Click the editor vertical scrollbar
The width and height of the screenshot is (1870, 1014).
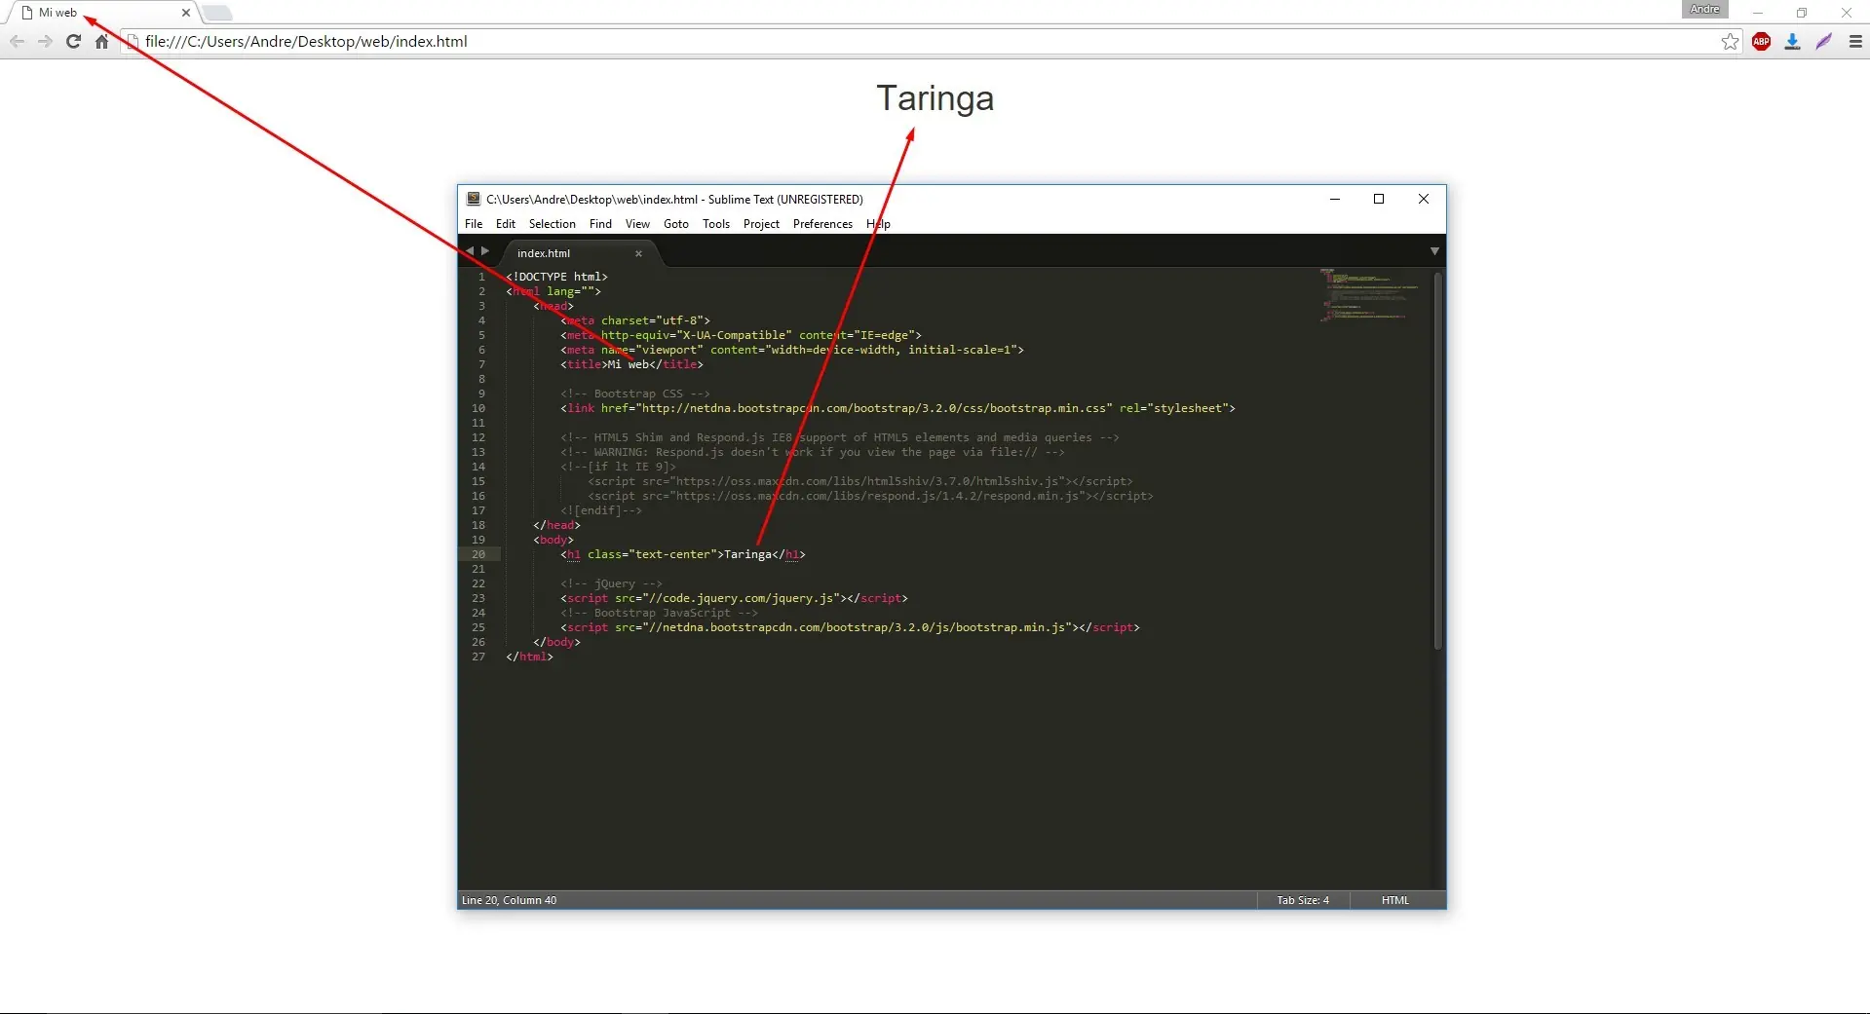1437,460
